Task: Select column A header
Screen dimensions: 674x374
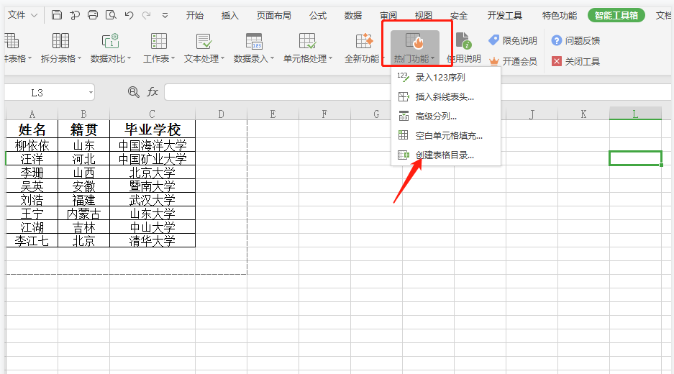Action: click(x=32, y=114)
